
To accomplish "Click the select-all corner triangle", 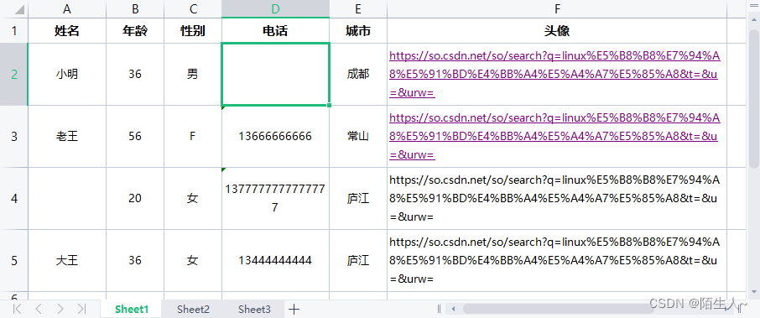I will click(18, 9).
